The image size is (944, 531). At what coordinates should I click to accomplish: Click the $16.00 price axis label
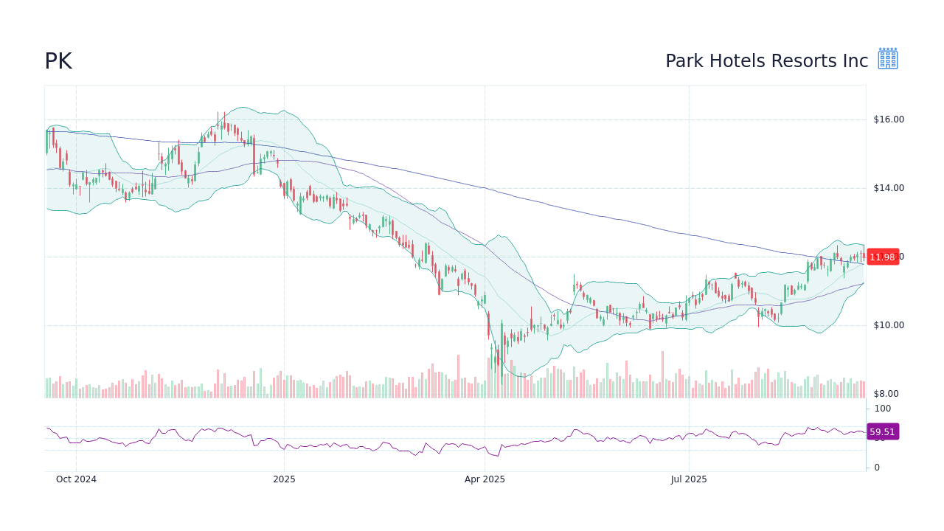tap(888, 119)
